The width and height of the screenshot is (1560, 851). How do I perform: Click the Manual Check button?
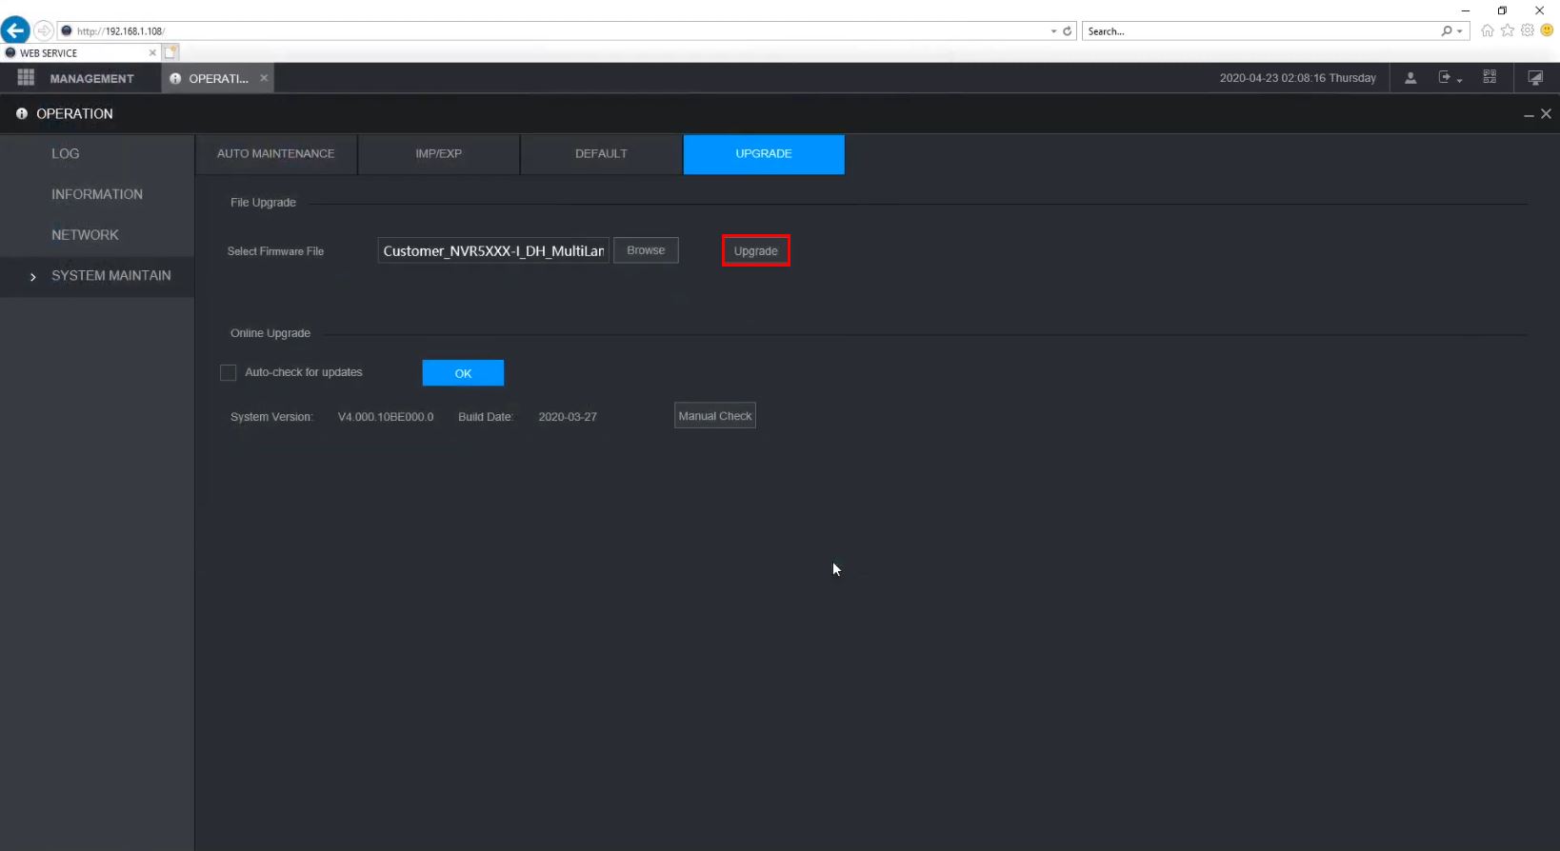(715, 416)
